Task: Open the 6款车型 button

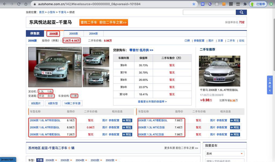Action: (x=53, y=103)
